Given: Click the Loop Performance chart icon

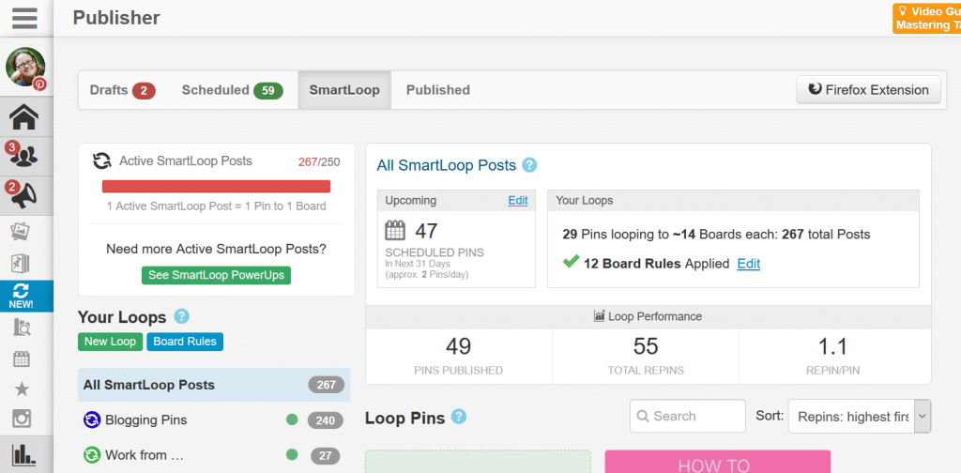Looking at the screenshot, I should coord(600,316).
